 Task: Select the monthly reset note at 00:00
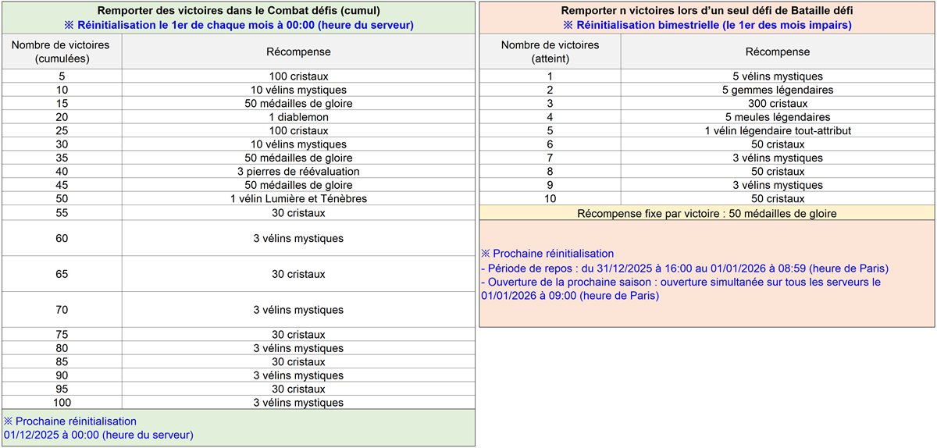pos(238,25)
